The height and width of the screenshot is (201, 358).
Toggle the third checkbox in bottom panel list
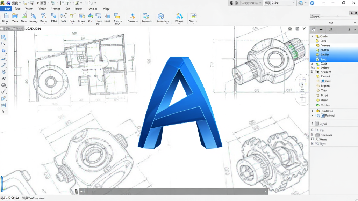[x=312, y=139]
